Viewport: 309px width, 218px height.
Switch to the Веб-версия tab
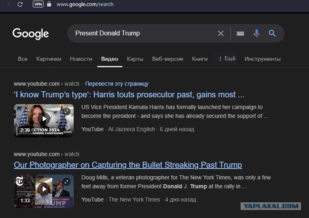[x=167, y=59]
